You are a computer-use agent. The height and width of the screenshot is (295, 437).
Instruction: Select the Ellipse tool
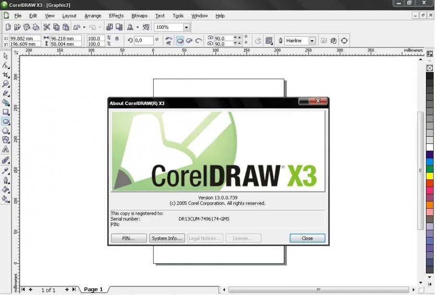[x=6, y=121]
